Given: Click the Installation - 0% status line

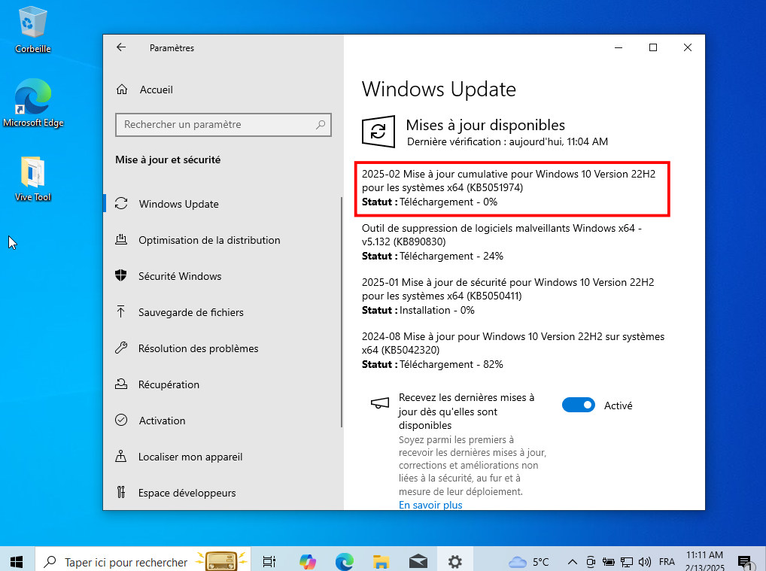Looking at the screenshot, I should 418,310.
